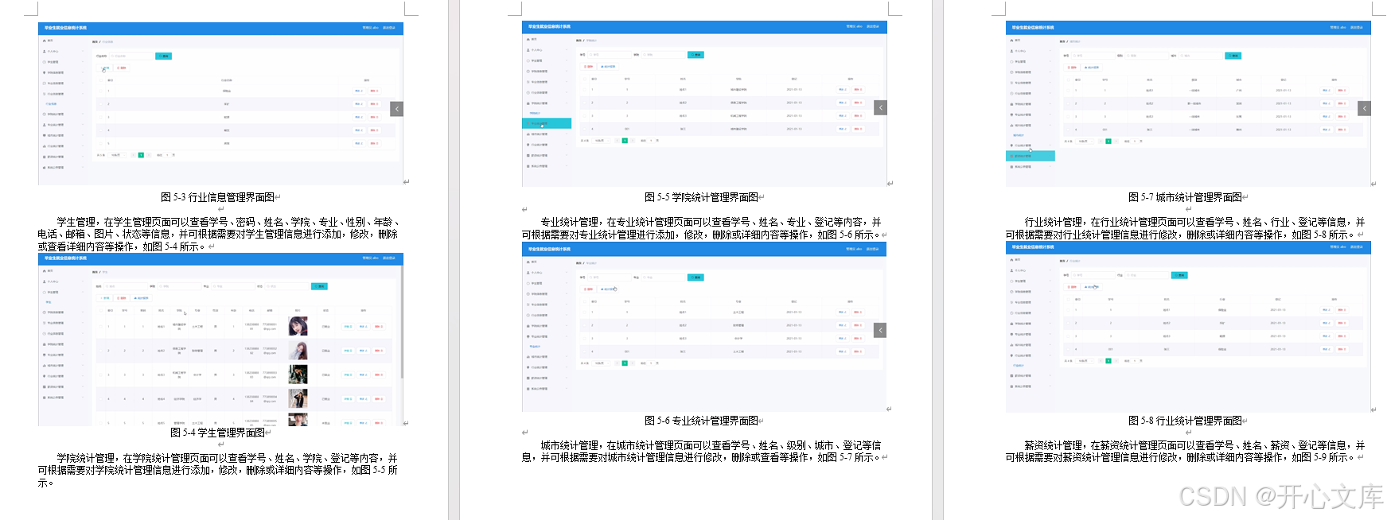Toggle row 1 checkbox in Figure 5-3 table

coord(103,91)
